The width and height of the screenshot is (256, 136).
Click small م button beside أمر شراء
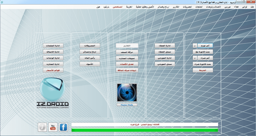click(x=195, y=58)
